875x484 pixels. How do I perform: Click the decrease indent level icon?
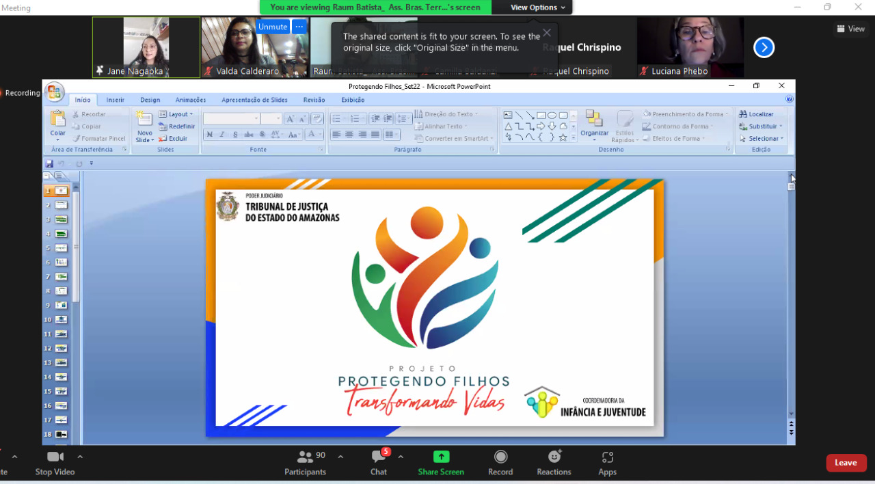click(x=376, y=119)
